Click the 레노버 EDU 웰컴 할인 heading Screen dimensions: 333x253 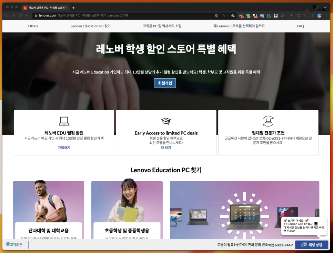point(64,133)
